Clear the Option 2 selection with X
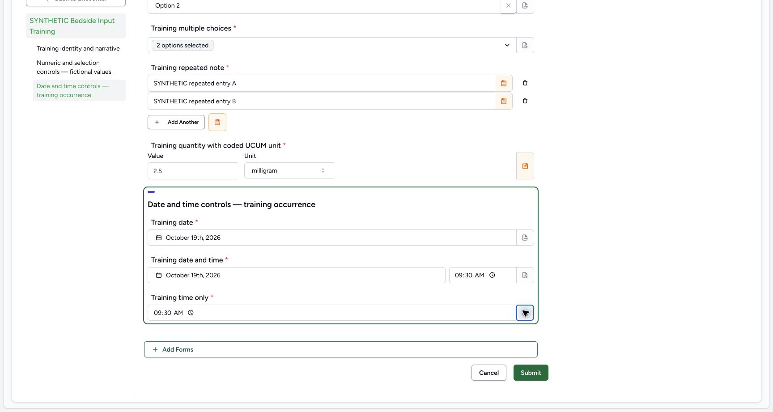This screenshot has width=773, height=412. tap(508, 6)
